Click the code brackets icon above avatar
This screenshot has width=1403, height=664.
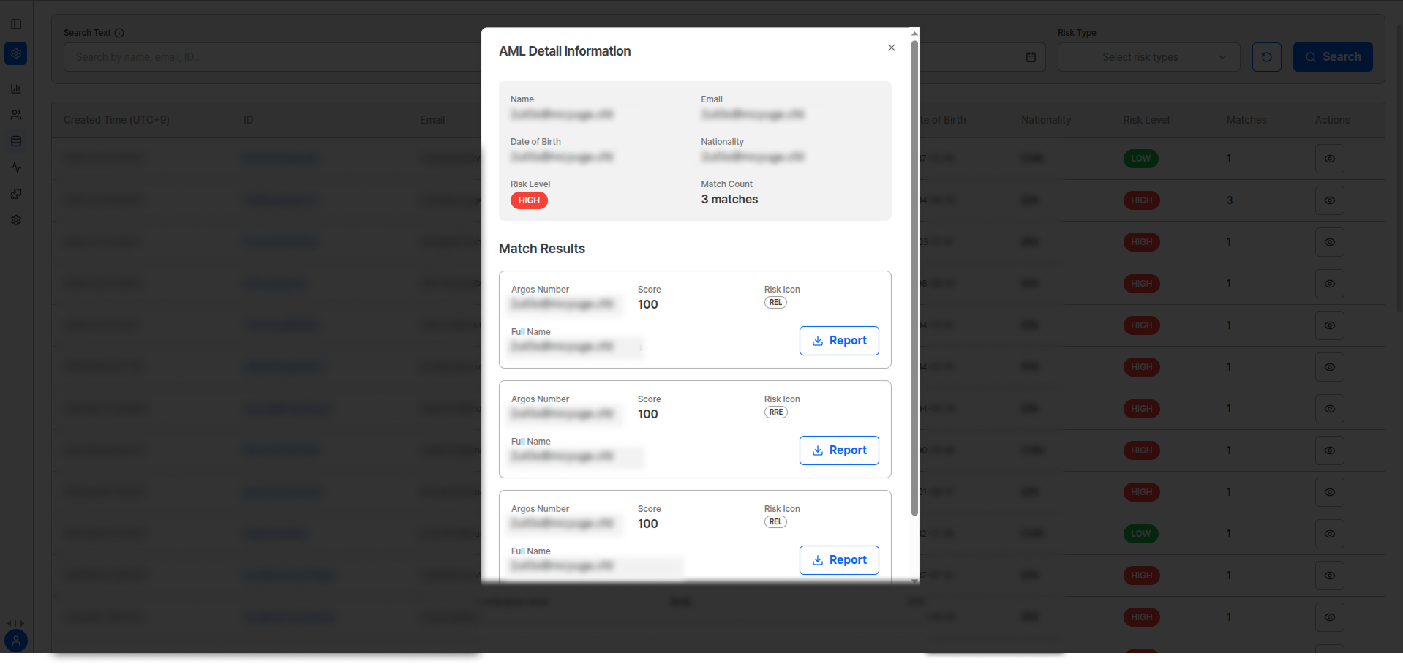(15, 624)
